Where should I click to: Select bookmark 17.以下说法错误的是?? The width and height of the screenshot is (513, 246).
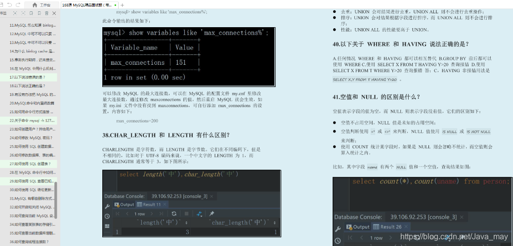click(x=29, y=77)
